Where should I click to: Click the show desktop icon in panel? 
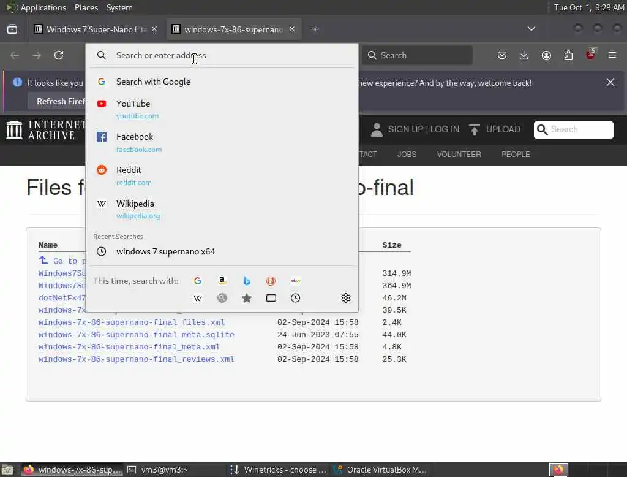(7, 470)
